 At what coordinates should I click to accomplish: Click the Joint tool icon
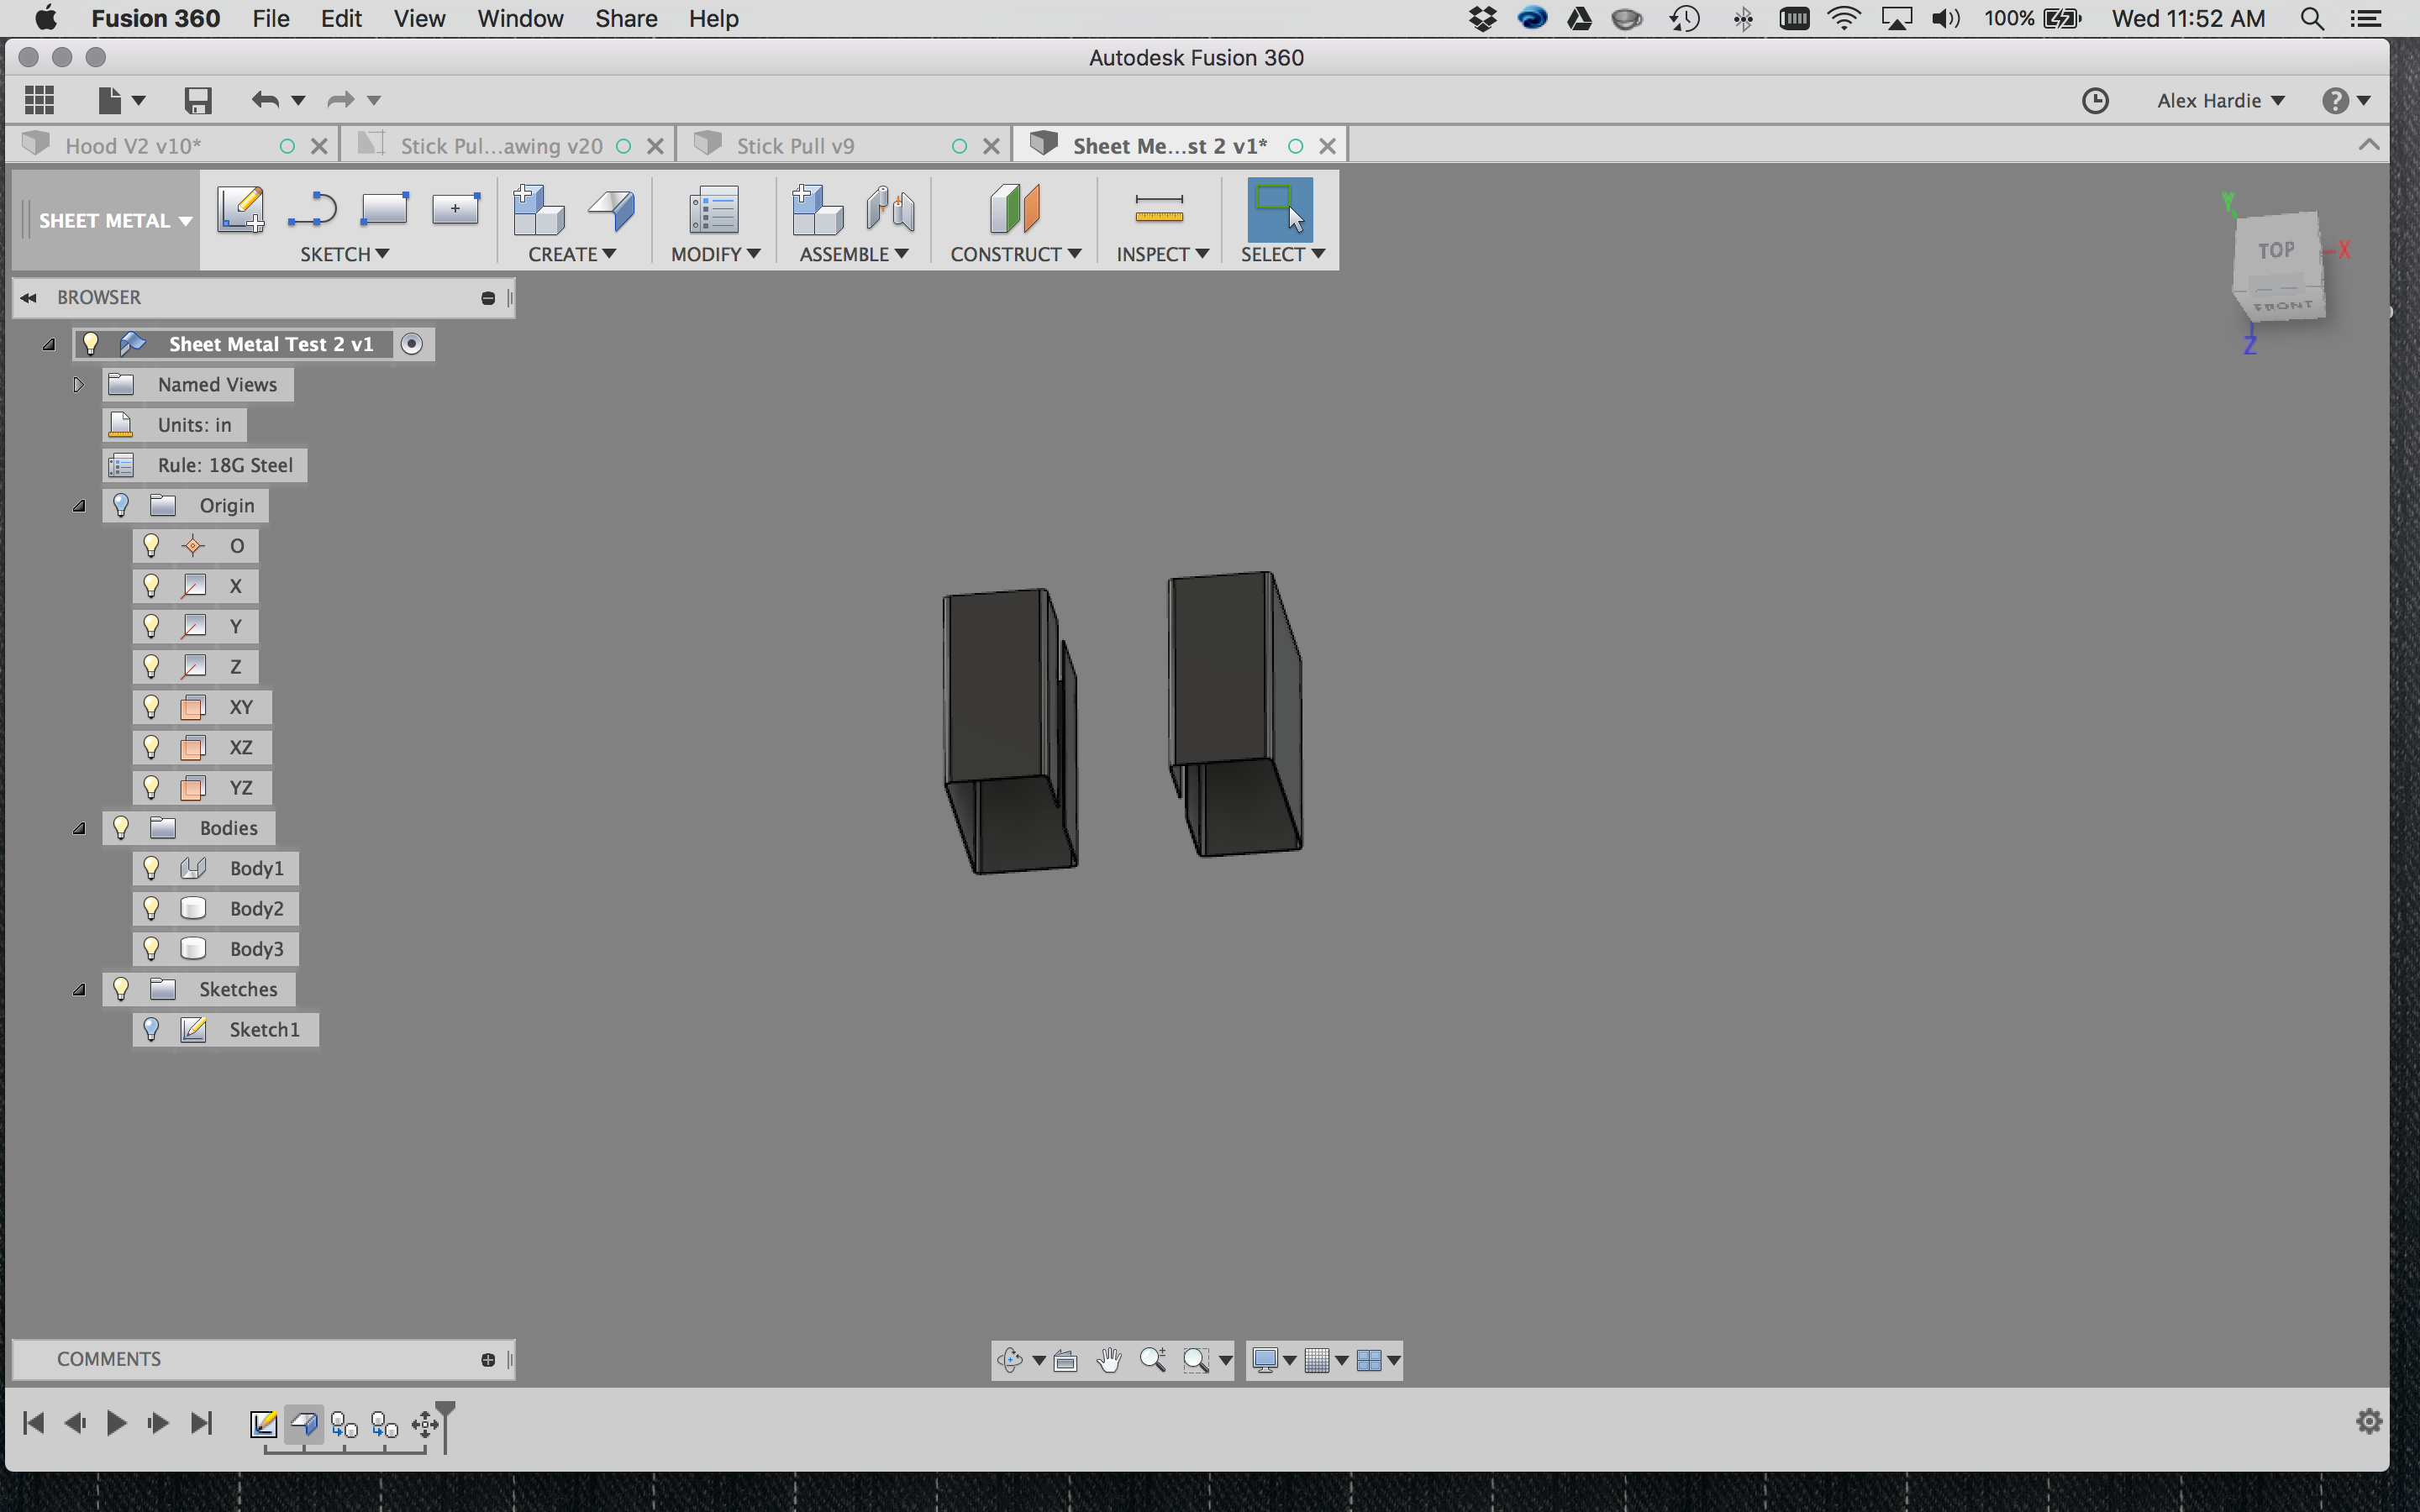point(890,209)
